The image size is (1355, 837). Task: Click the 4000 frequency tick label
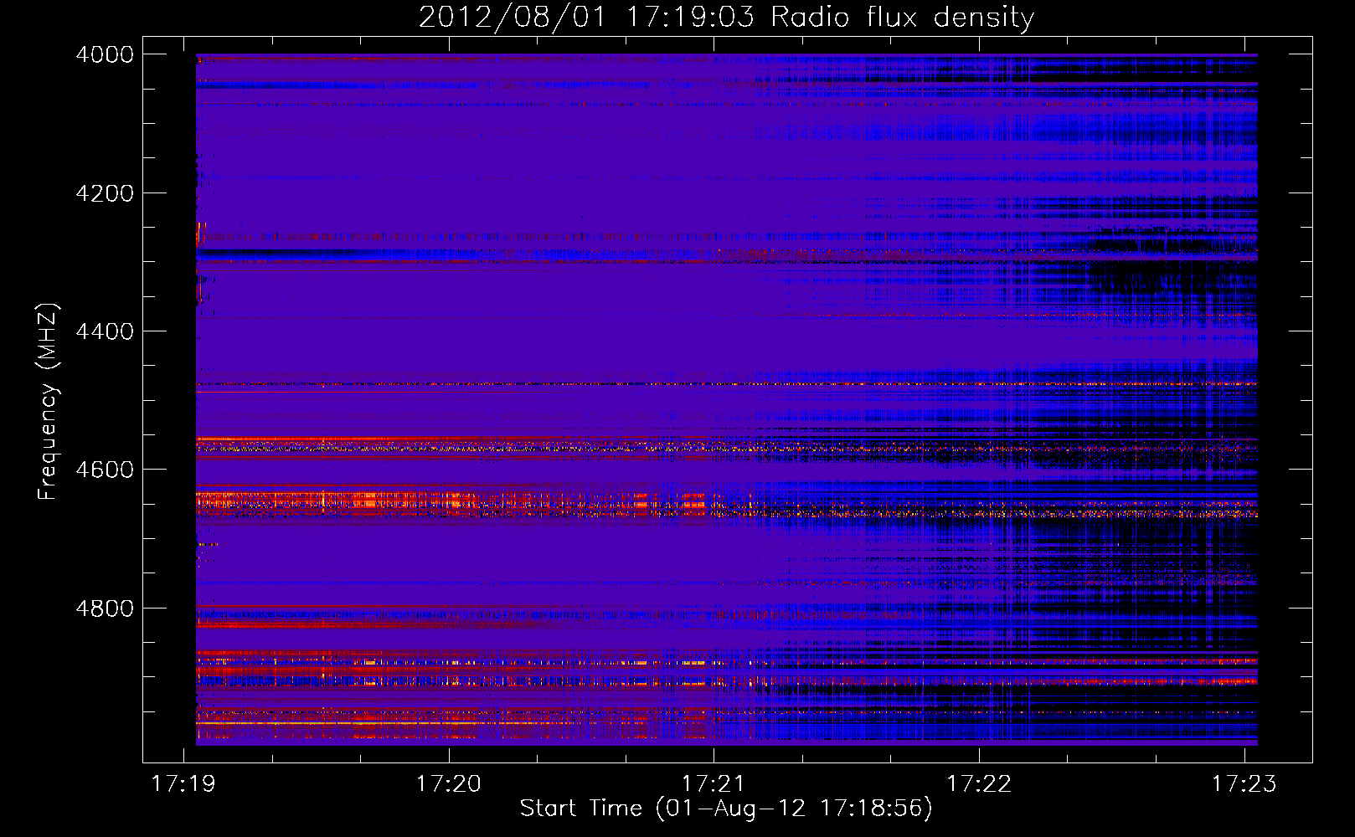point(105,54)
